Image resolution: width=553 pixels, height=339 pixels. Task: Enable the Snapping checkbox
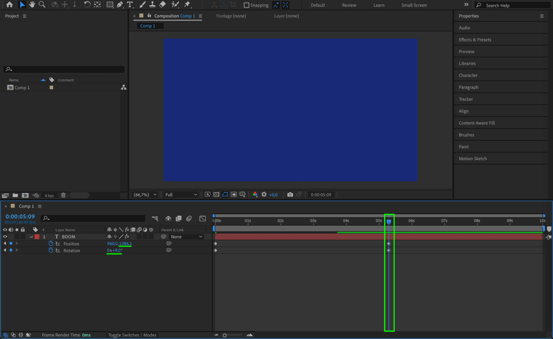pyautogui.click(x=246, y=5)
